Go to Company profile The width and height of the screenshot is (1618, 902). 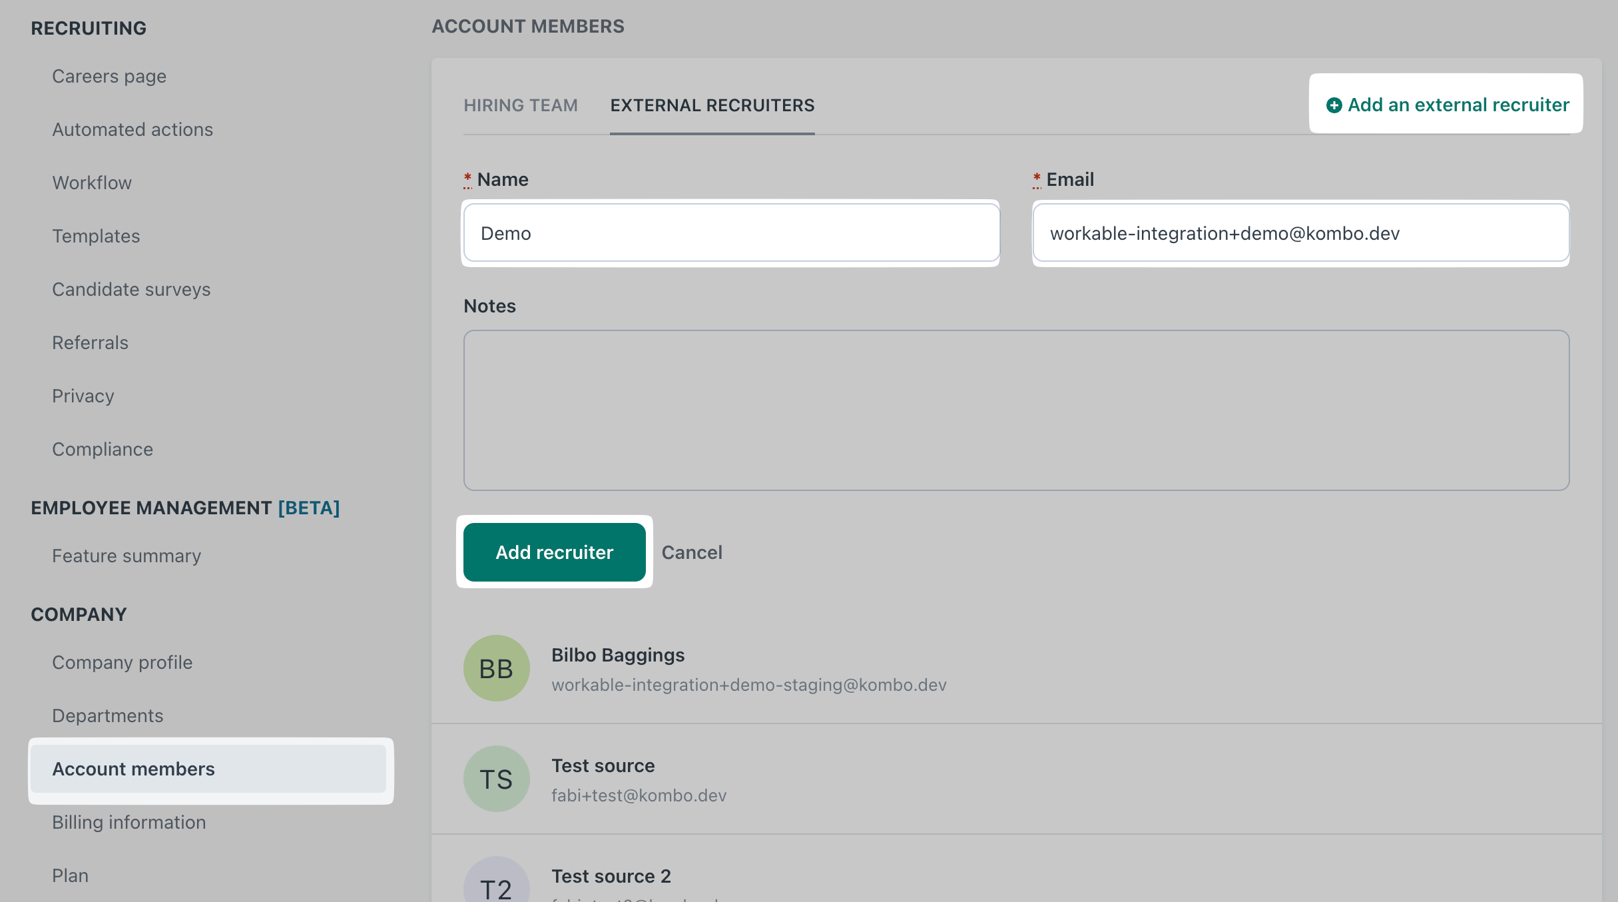point(122,662)
